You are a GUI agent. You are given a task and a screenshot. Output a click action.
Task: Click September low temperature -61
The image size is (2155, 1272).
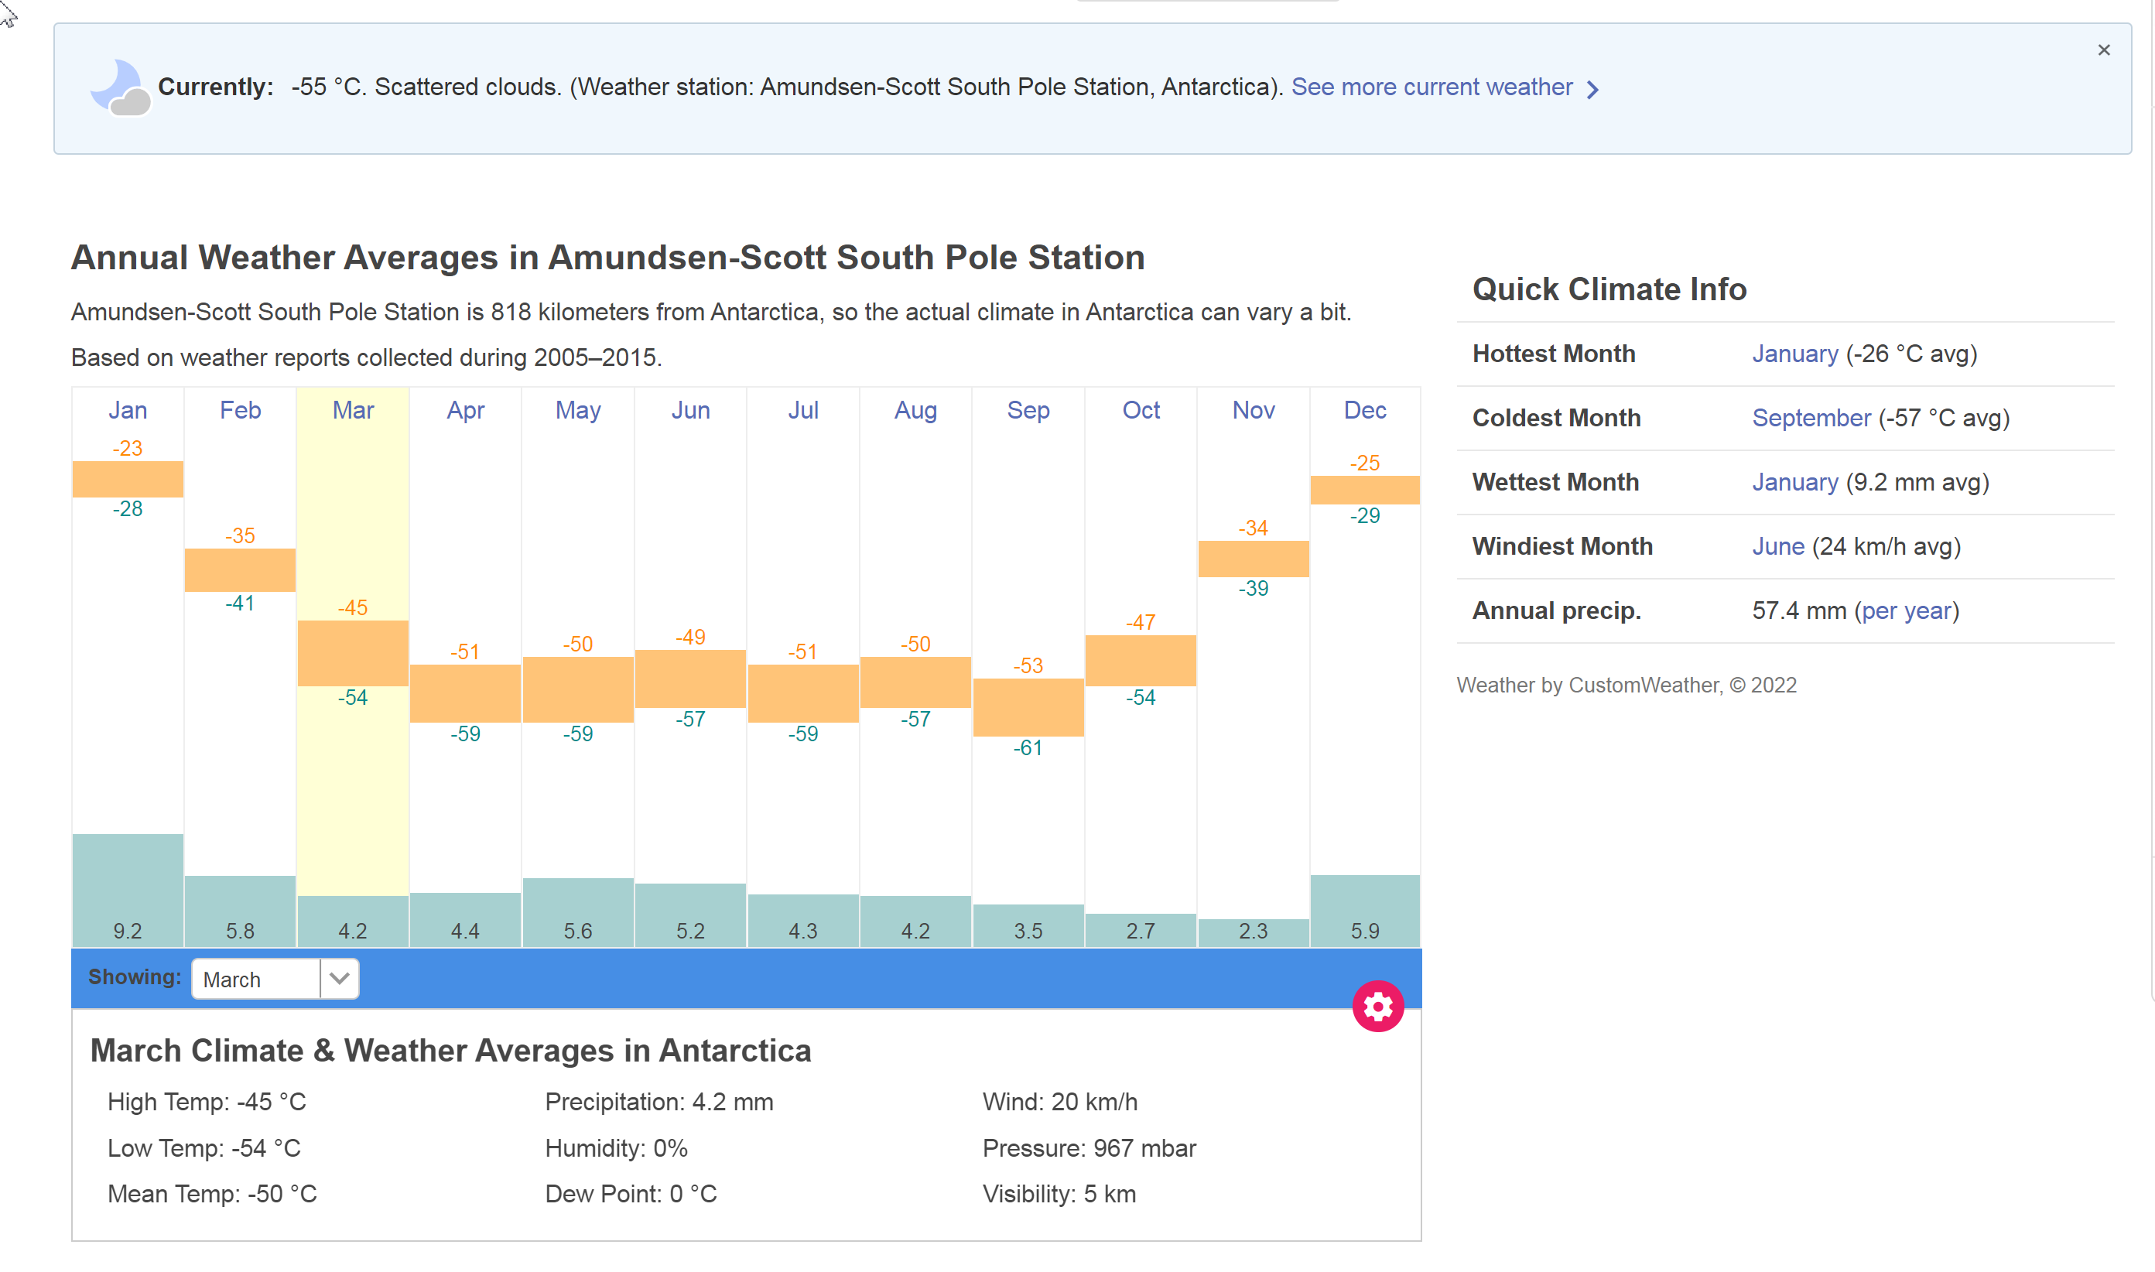click(1027, 748)
